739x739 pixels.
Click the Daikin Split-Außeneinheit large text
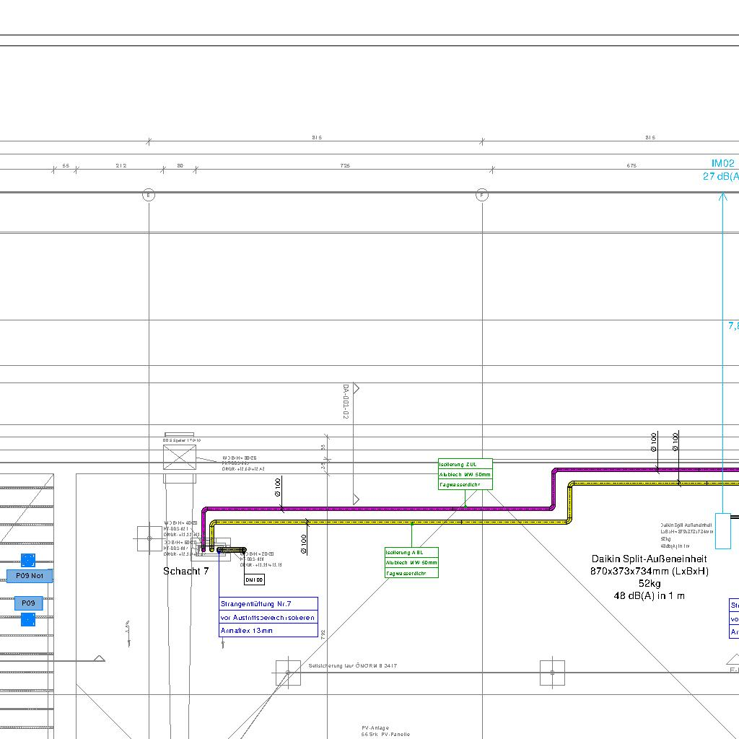(649, 559)
